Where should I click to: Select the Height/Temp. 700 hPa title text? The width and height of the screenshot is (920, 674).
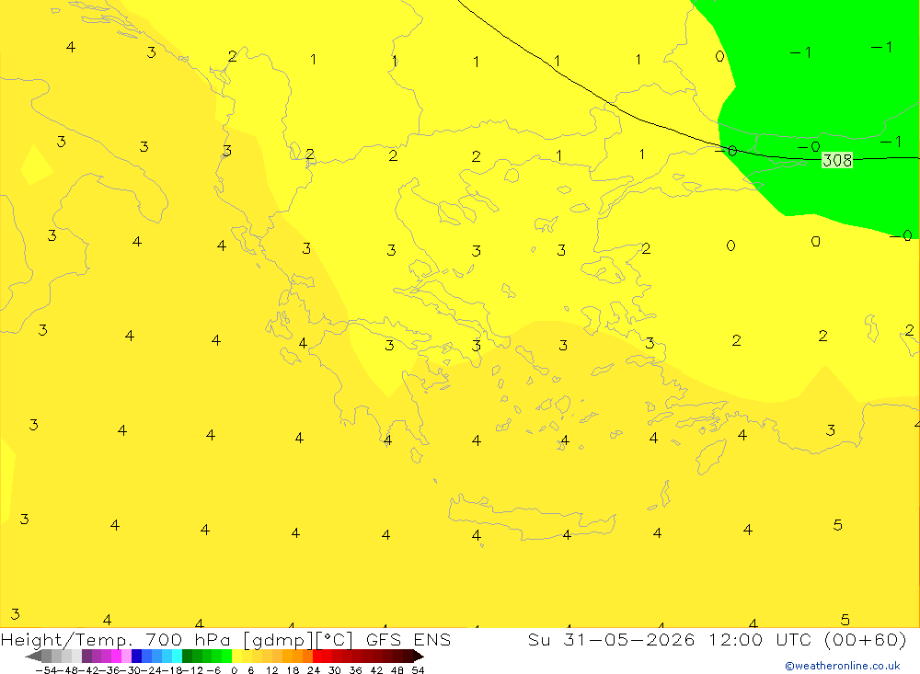116,640
